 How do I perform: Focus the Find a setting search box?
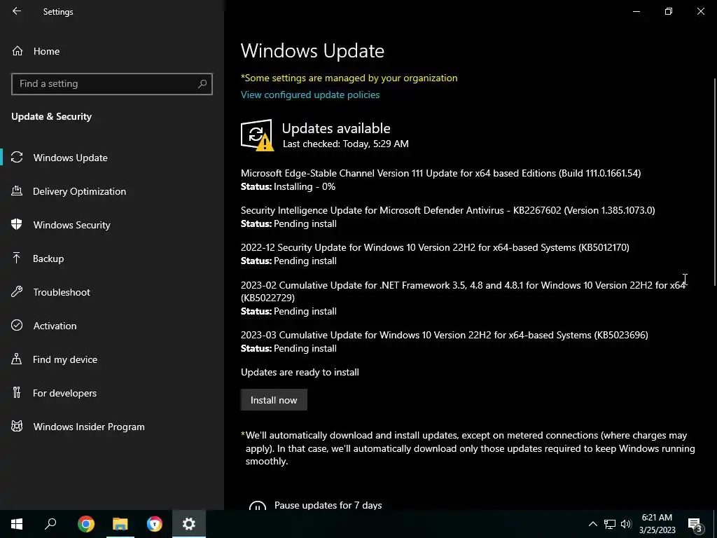112,84
